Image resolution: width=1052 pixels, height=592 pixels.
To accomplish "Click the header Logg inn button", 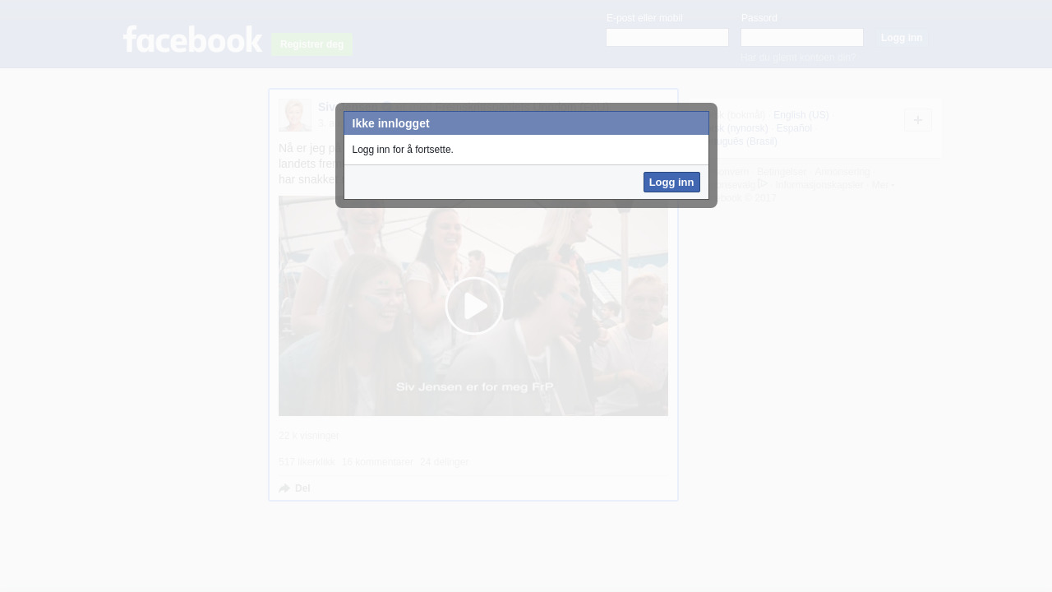I will coord(901,38).
